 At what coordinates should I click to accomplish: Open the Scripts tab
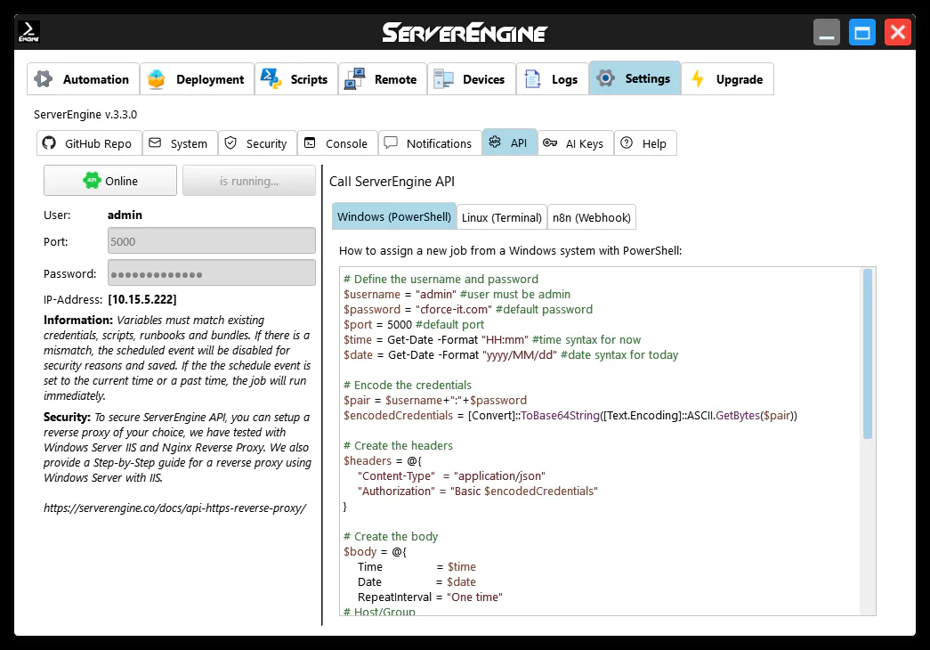(296, 79)
